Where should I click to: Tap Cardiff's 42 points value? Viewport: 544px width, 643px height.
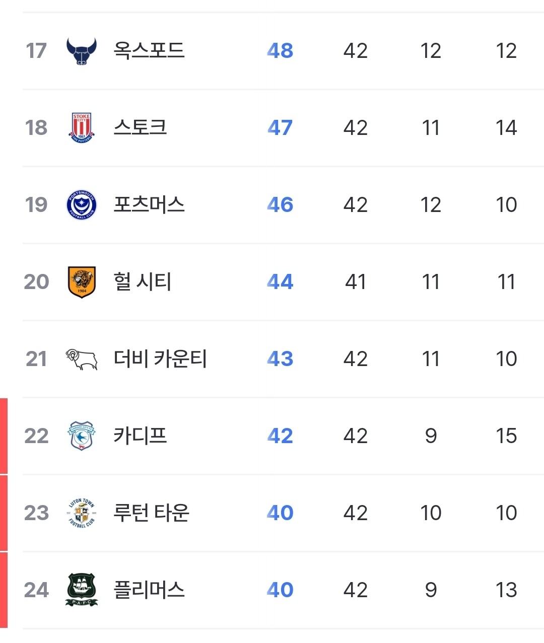280,436
